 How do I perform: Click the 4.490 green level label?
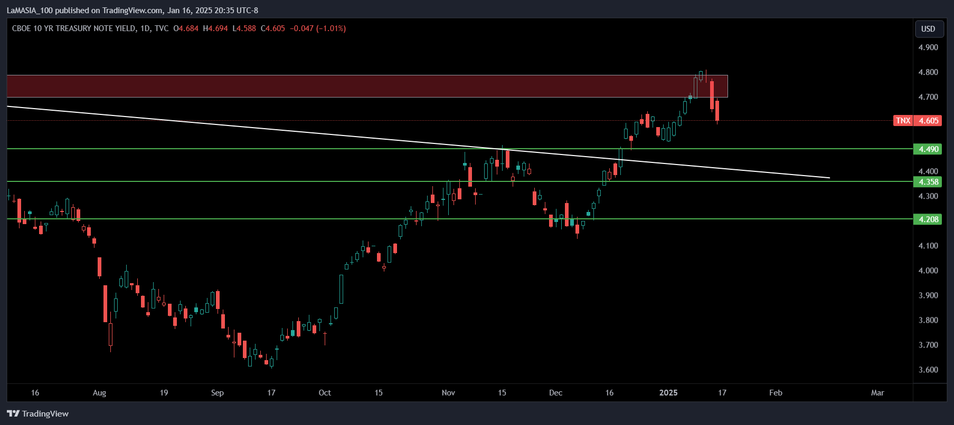[929, 149]
